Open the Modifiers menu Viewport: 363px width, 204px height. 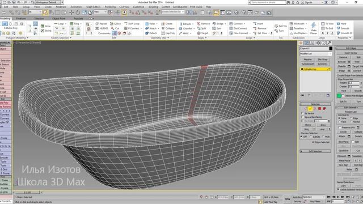61,7
